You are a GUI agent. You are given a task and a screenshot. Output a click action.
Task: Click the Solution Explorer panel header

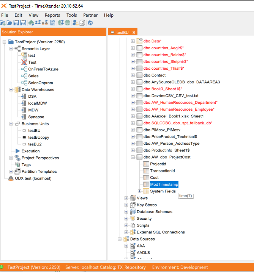(x=54, y=32)
